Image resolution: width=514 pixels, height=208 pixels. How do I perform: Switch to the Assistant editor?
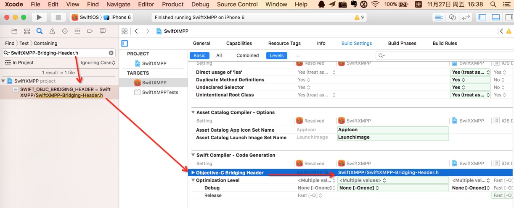(x=453, y=17)
